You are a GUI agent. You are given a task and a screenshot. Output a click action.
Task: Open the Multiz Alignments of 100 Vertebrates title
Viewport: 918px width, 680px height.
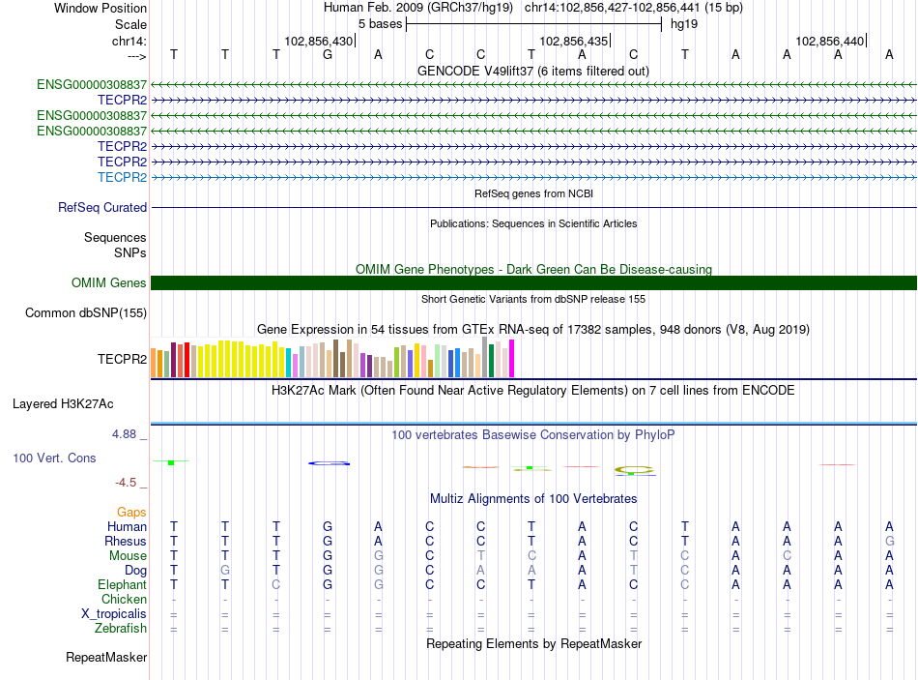[x=533, y=499]
